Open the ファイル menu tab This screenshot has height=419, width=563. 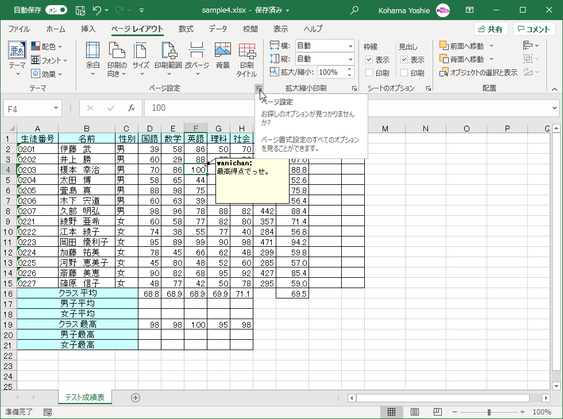point(19,29)
